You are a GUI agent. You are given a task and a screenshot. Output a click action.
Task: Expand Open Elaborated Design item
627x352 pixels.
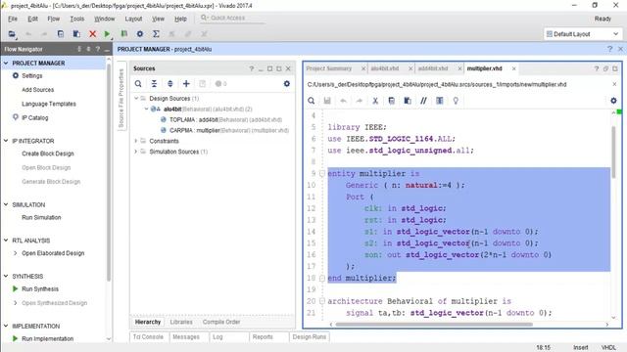(x=16, y=253)
